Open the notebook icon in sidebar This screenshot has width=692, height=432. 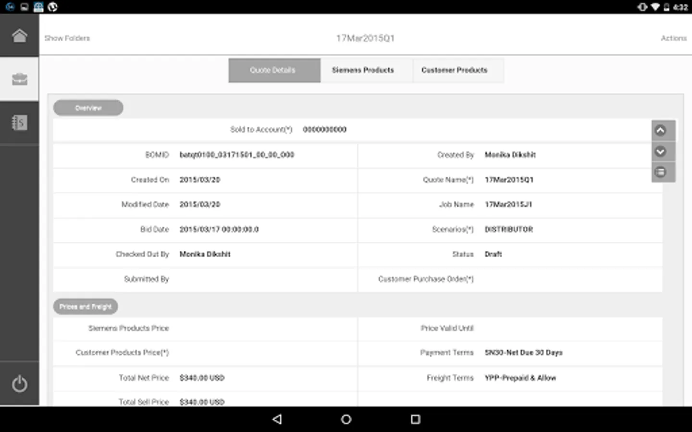tap(19, 122)
